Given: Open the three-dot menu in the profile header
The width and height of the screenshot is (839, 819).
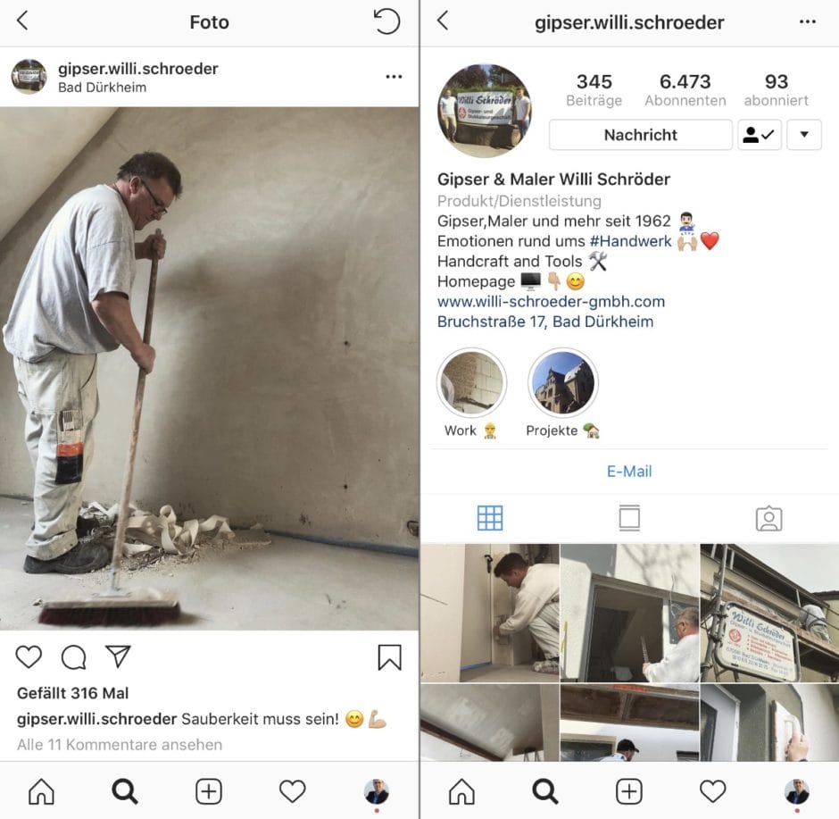Looking at the screenshot, I should pyautogui.click(x=808, y=21).
